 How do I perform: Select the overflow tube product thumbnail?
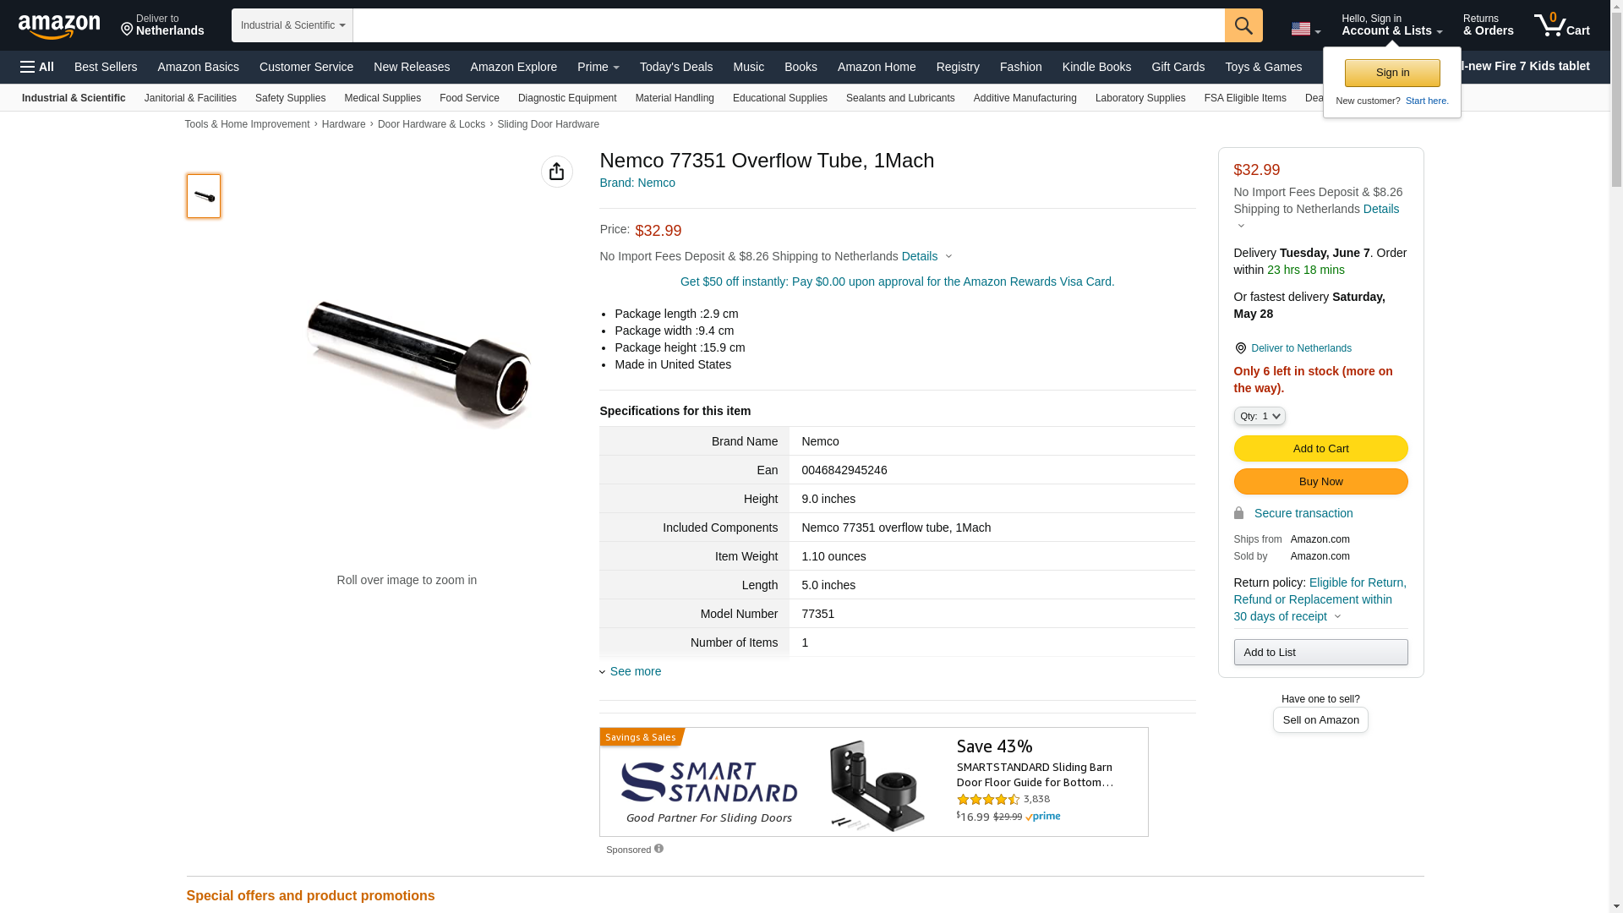204,196
